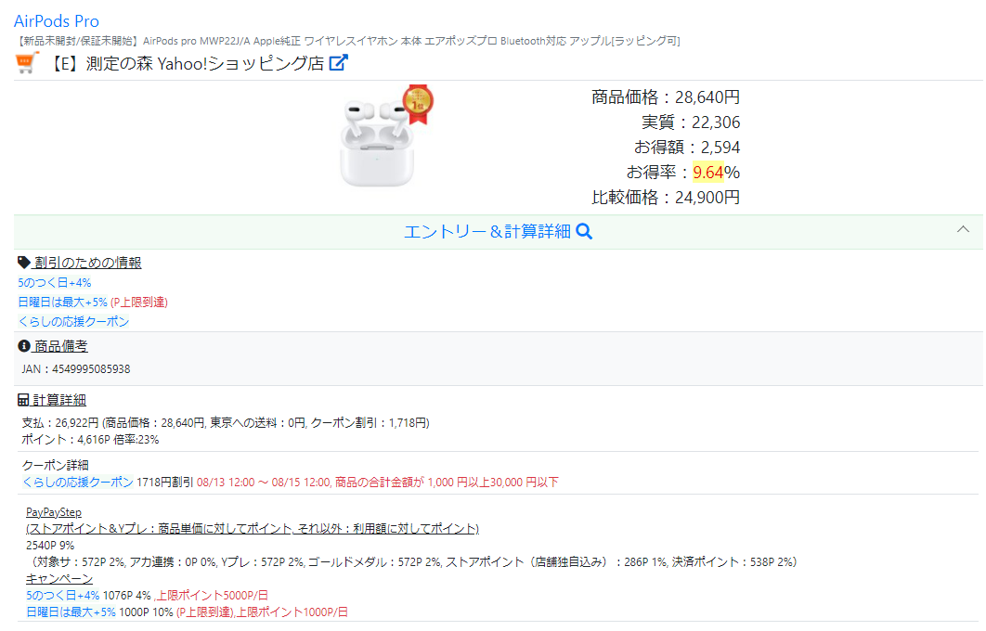986x631 pixels.
Task: Collapse the details section with the chevron
Action: click(x=963, y=229)
